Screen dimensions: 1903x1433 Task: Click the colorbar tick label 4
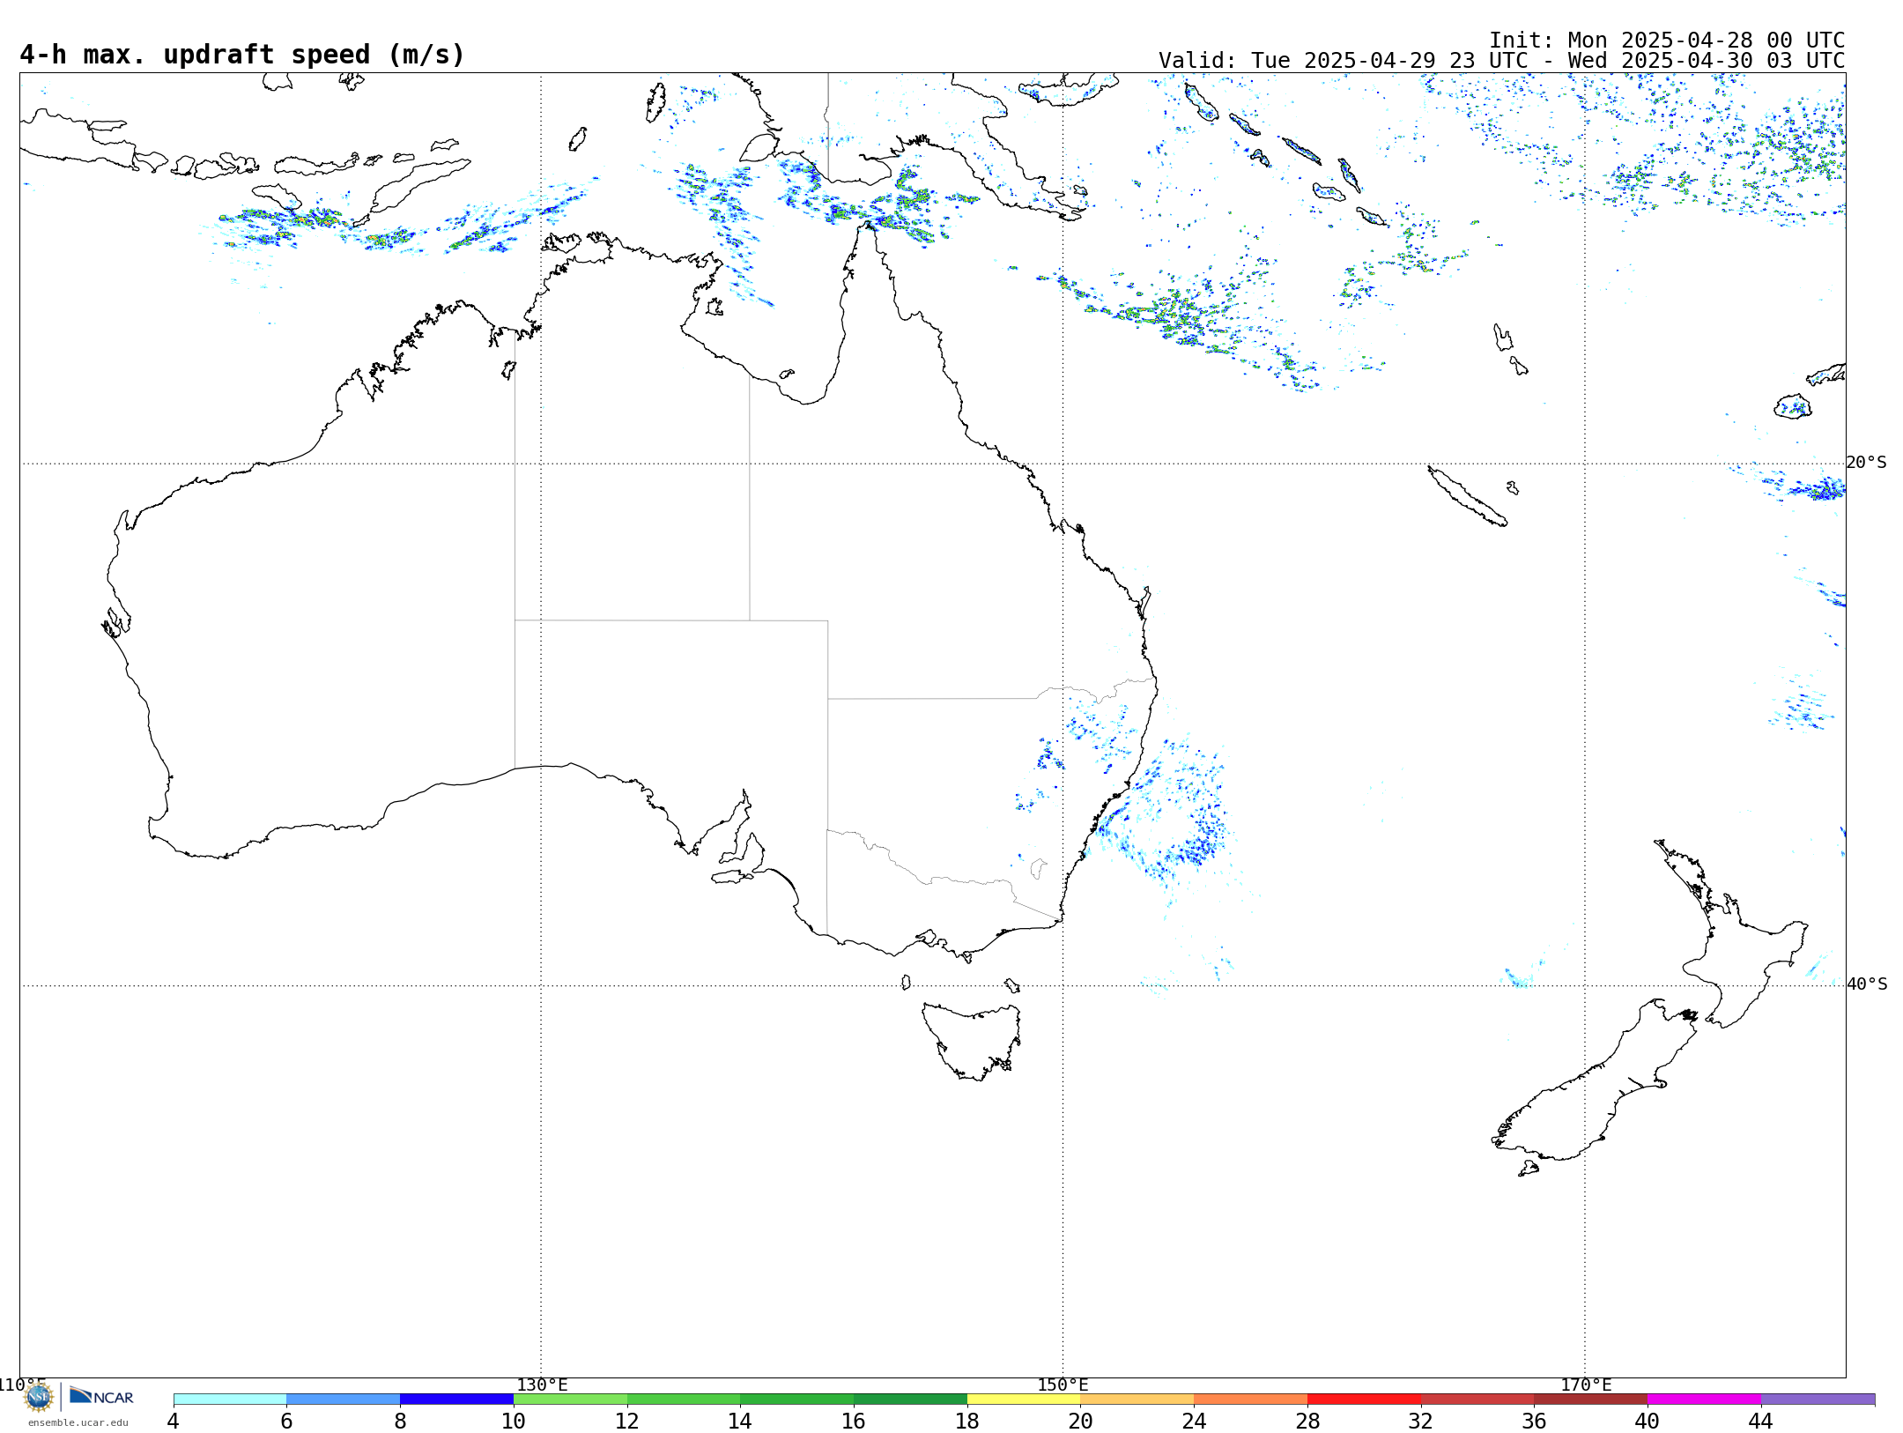174,1421
